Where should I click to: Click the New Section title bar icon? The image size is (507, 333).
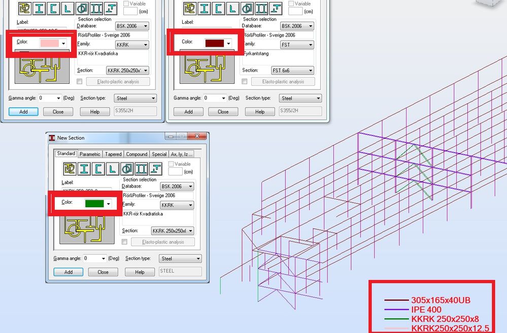[52, 138]
